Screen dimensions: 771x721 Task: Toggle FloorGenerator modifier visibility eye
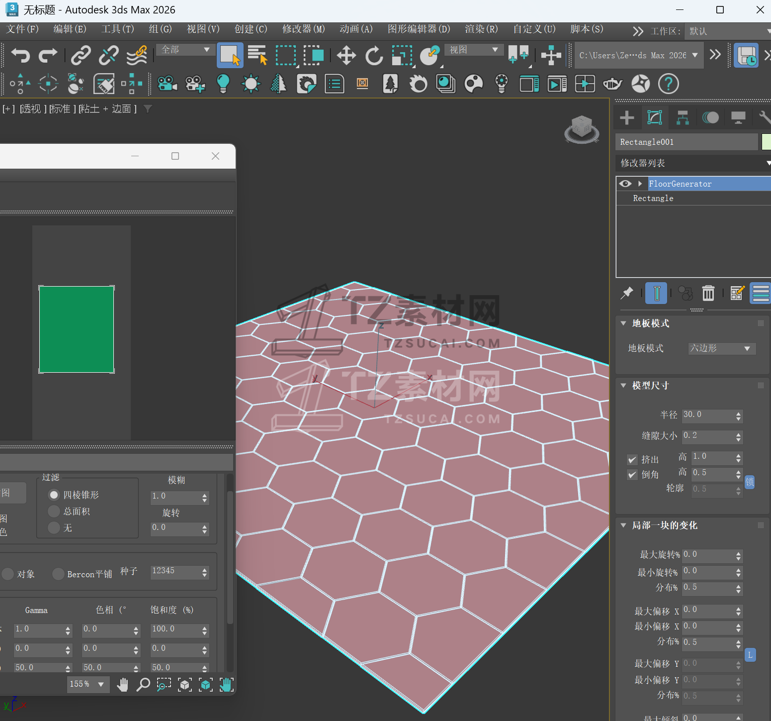coord(625,184)
